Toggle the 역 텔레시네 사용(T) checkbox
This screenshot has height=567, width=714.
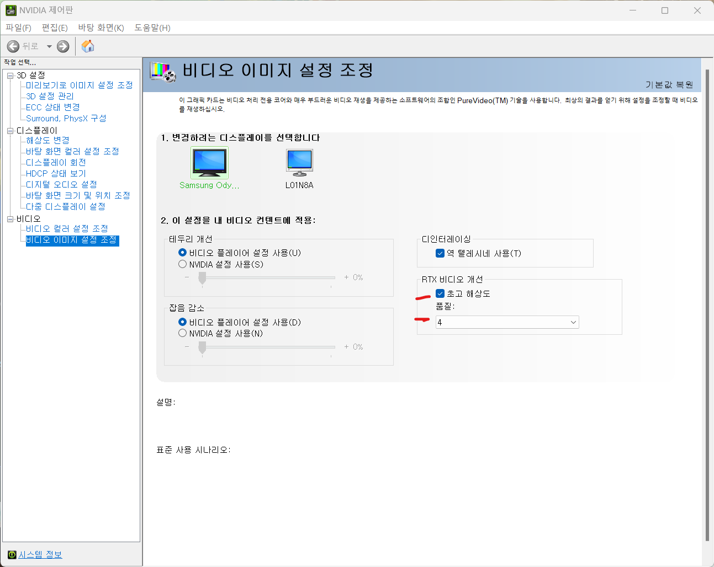coord(440,253)
